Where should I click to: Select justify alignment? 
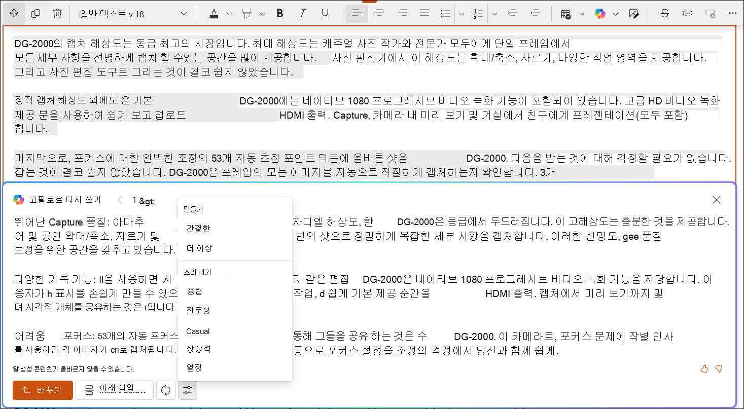424,14
